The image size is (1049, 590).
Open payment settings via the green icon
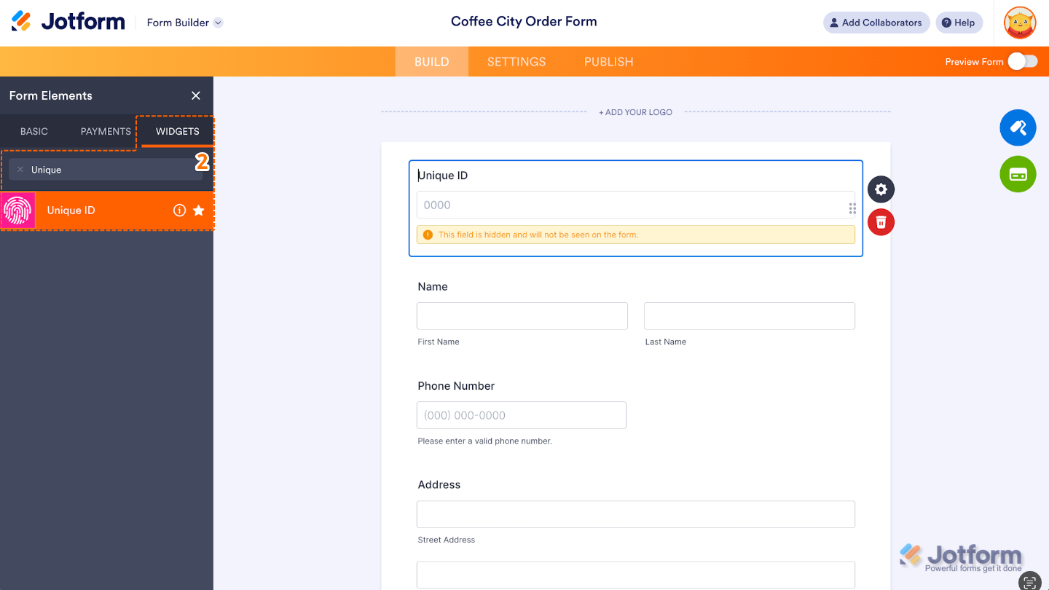click(1018, 174)
